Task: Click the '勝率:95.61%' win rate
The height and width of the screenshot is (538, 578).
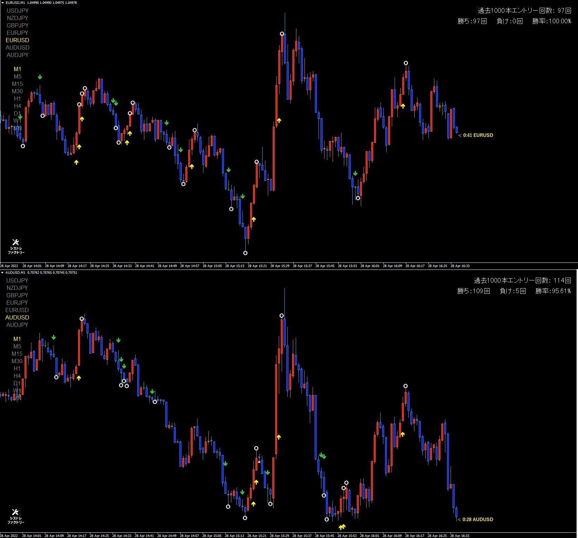Action: (x=553, y=291)
